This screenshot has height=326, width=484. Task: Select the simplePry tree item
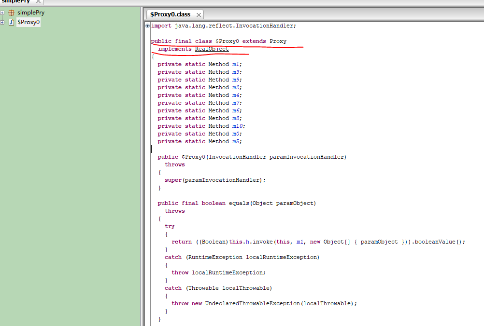pyautogui.click(x=31, y=13)
